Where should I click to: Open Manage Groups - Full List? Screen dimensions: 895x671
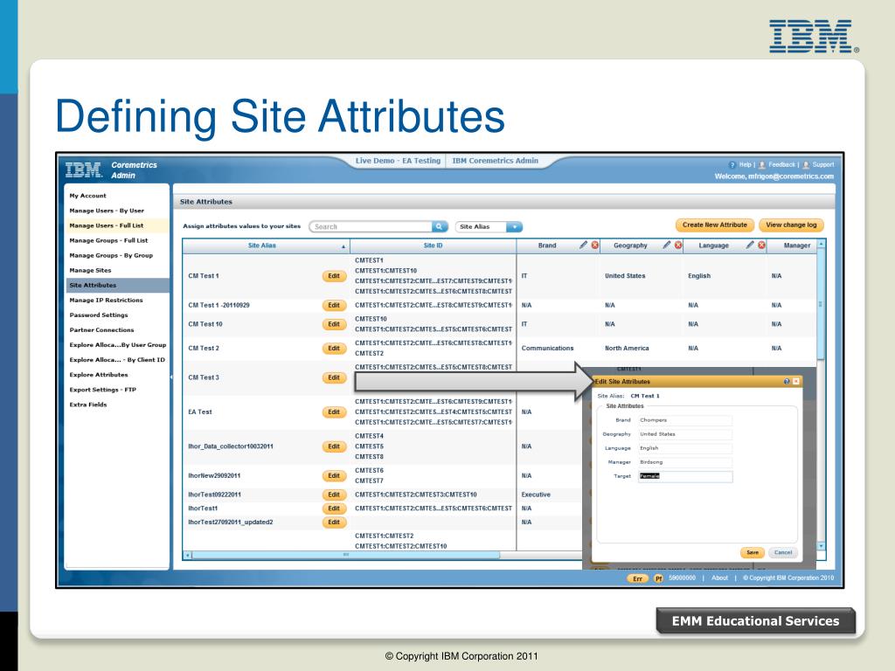point(108,240)
